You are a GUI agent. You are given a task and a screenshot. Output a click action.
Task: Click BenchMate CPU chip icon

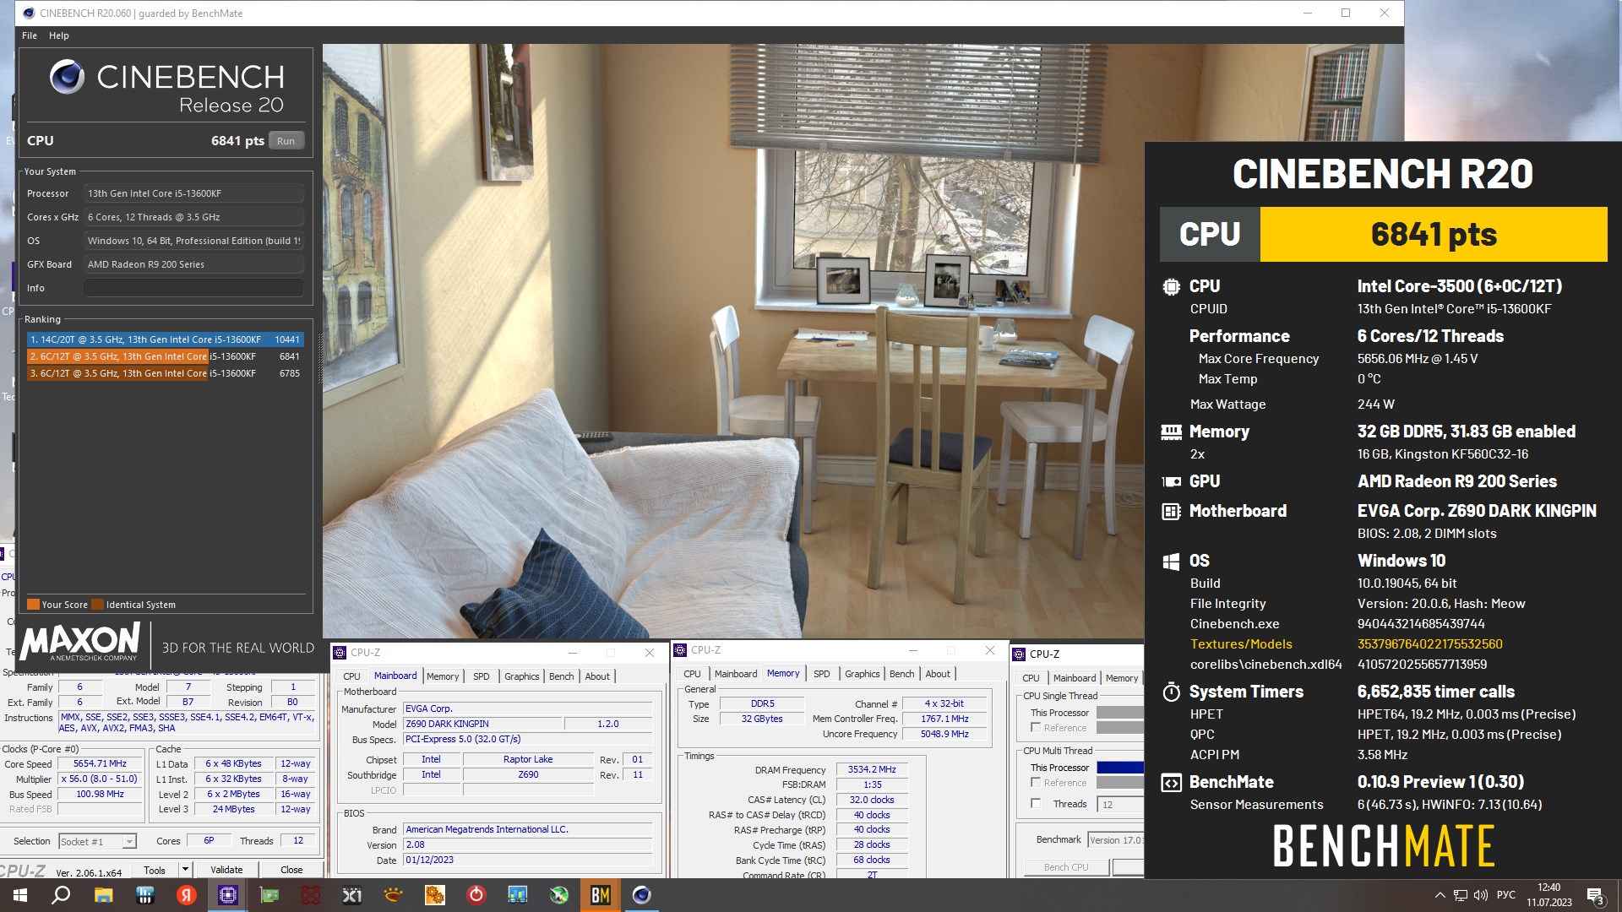[x=1171, y=286]
